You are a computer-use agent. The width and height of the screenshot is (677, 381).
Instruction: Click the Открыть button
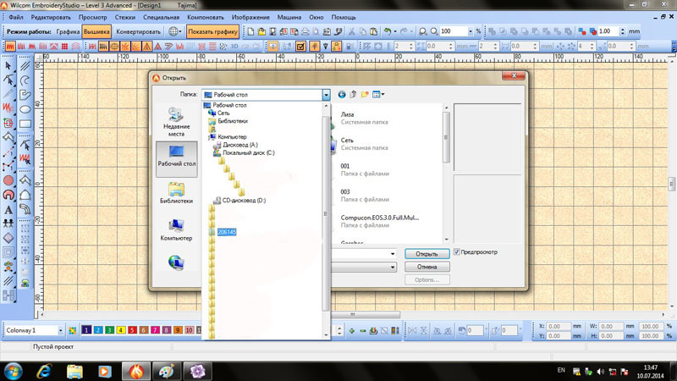coord(427,253)
